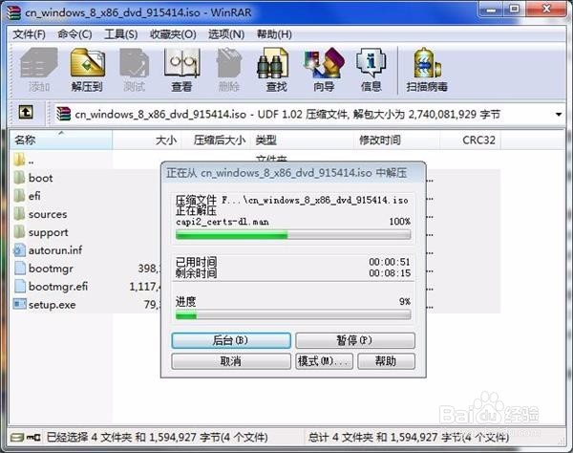Click the 后台(B) background button
The image size is (573, 453).
tap(231, 340)
